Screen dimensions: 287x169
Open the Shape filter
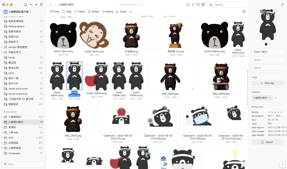click(94, 11)
